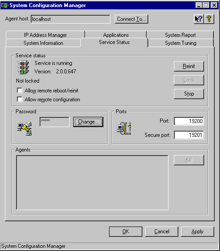This screenshot has height=251, width=220.
Task: Click the title bar application icon
Action: tap(4, 5)
